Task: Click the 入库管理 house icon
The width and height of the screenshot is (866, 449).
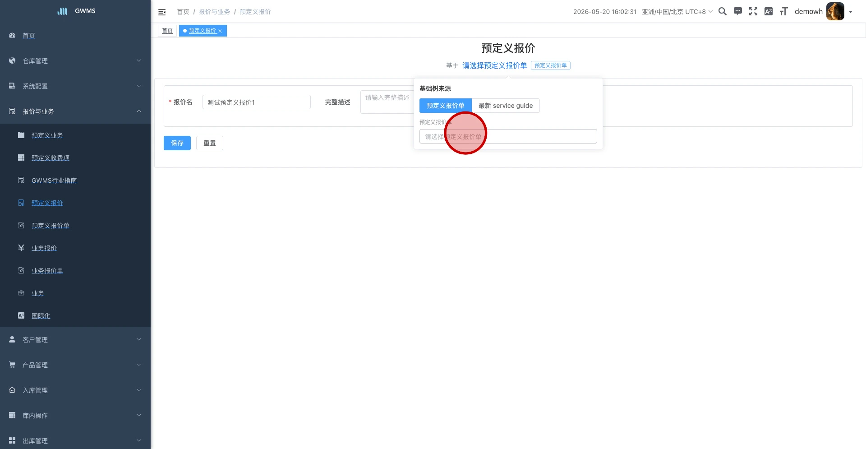Action: 12,390
